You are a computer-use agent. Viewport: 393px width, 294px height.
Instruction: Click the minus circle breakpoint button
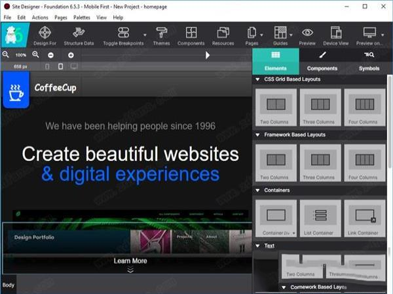tap(50, 55)
